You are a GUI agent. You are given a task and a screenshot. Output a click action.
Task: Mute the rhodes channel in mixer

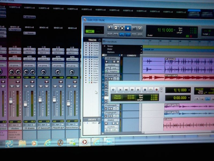[18, 86]
